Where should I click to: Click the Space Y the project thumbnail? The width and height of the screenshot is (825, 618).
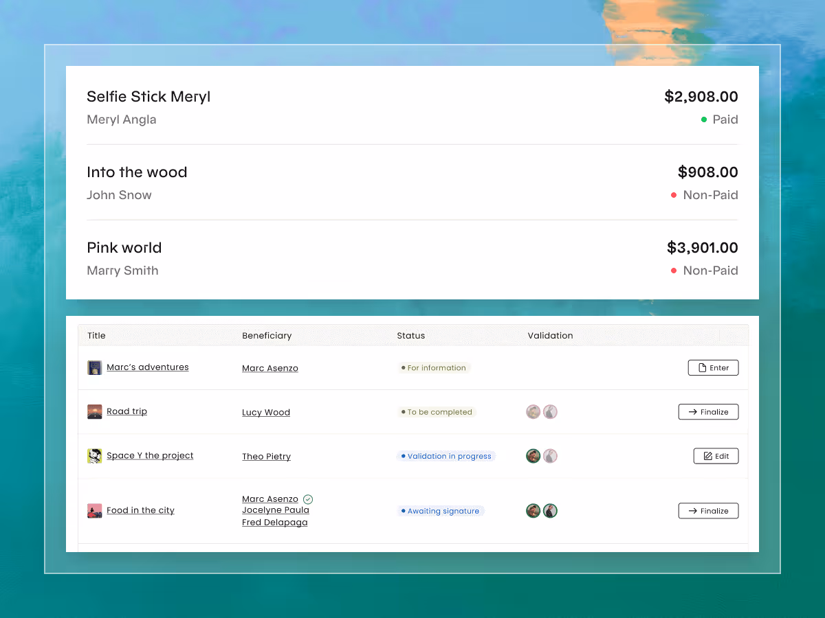(95, 456)
